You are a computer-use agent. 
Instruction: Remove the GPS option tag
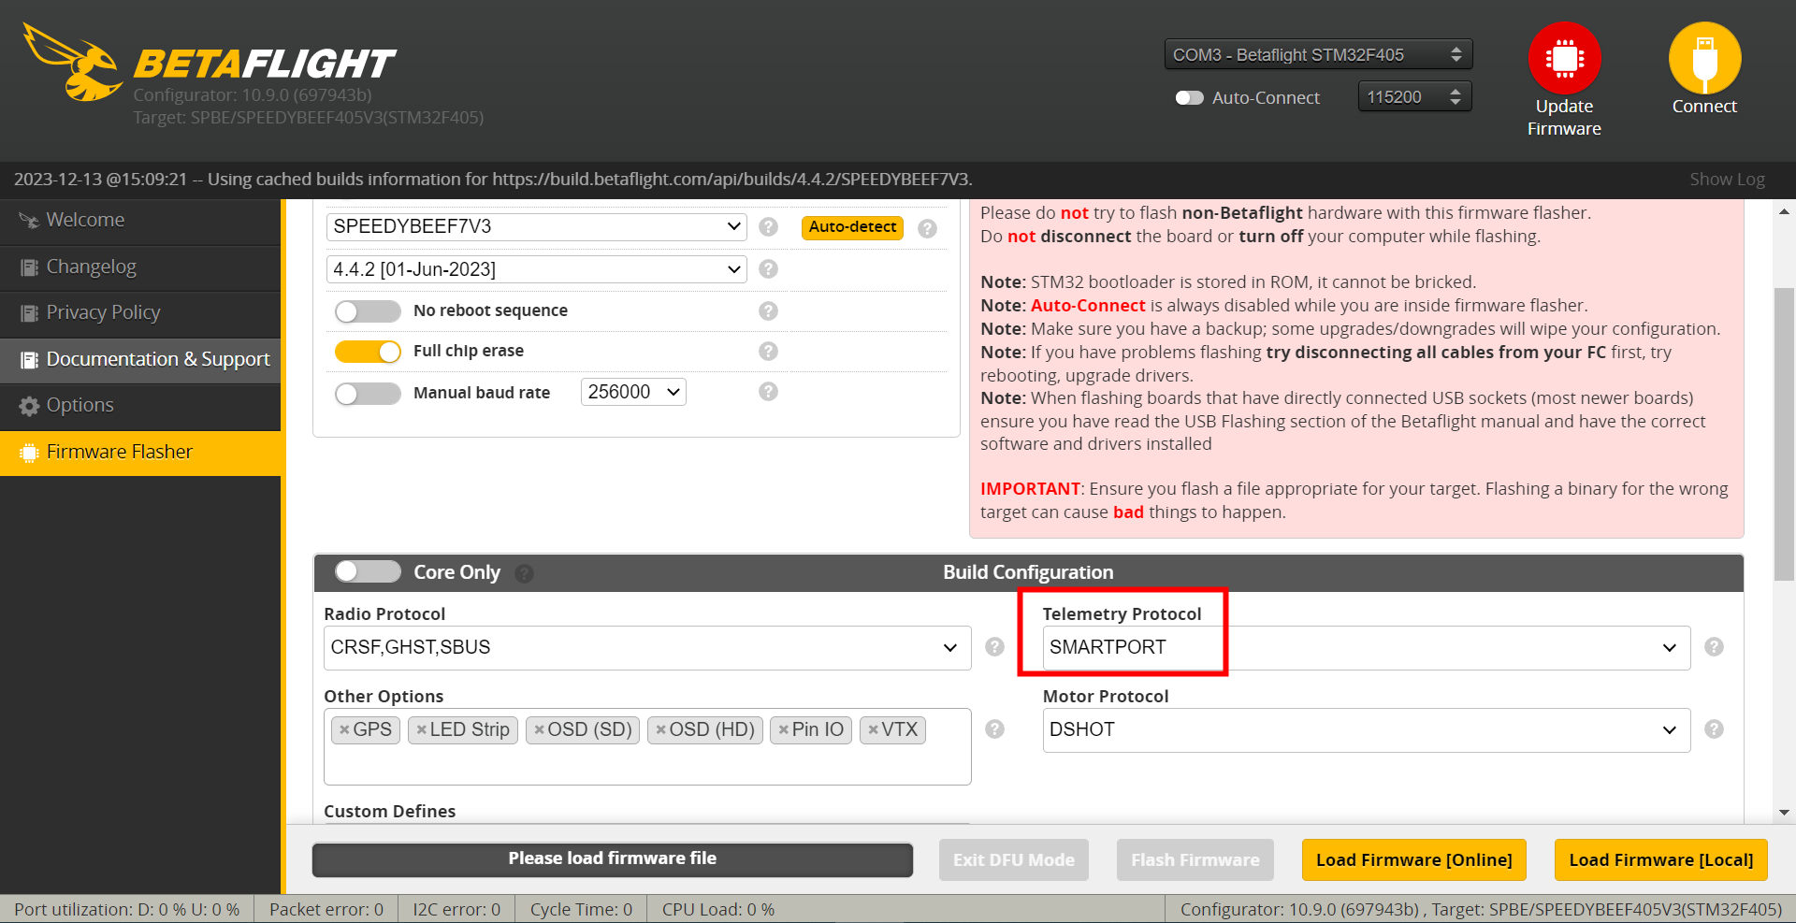point(344,730)
